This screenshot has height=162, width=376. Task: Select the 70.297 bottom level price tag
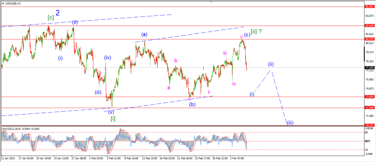pyautogui.click(x=369, y=125)
